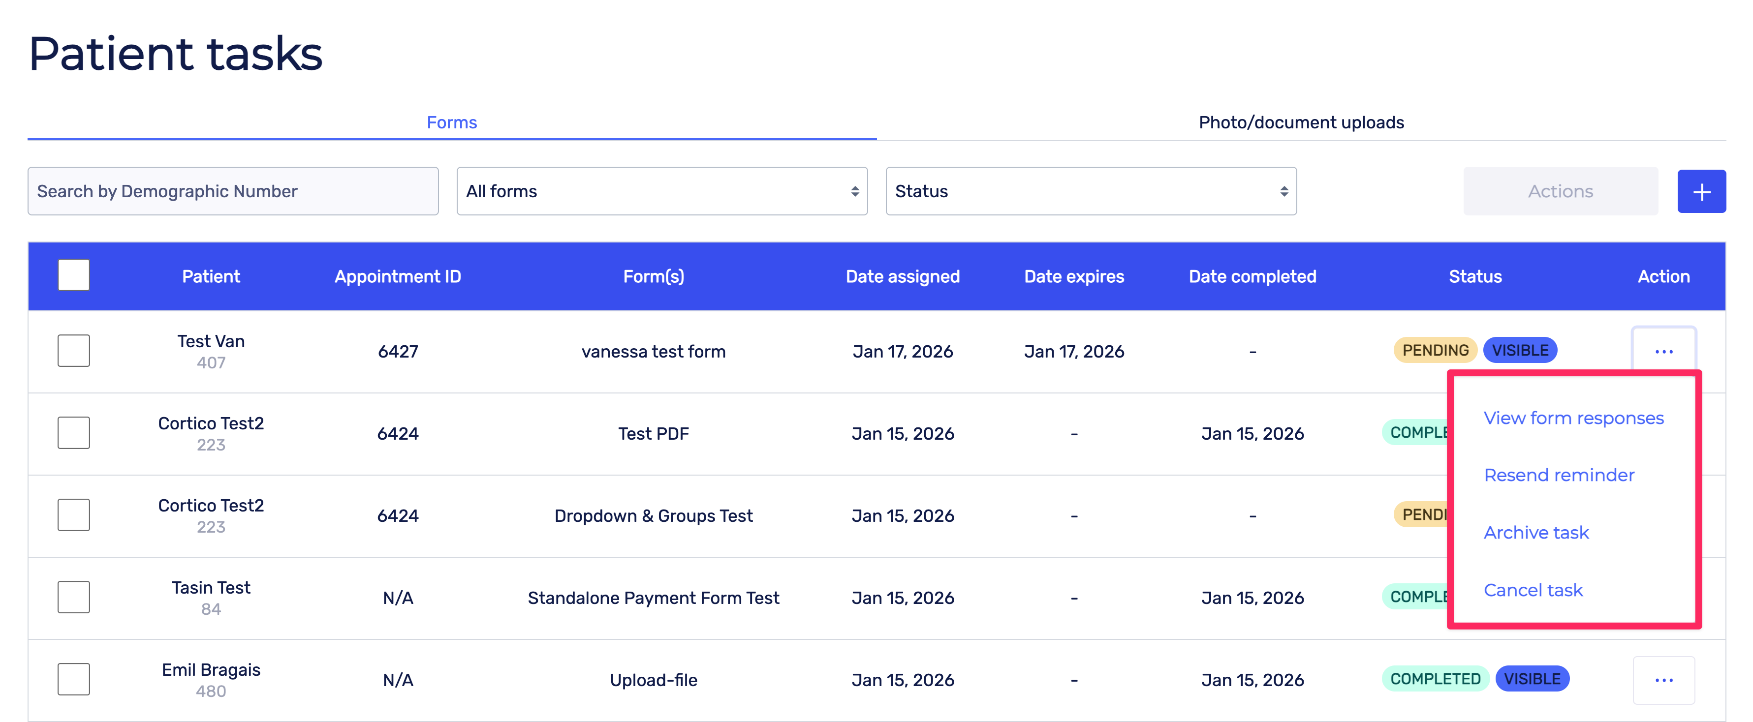
Task: Select Resend reminder in the action menu
Action: click(1559, 475)
